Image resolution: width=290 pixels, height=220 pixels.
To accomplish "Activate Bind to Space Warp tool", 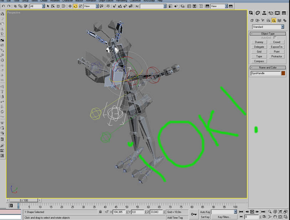I will (x=26, y=6).
